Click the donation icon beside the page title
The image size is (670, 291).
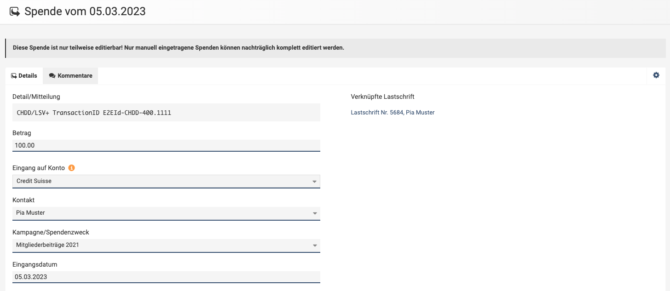click(x=15, y=12)
